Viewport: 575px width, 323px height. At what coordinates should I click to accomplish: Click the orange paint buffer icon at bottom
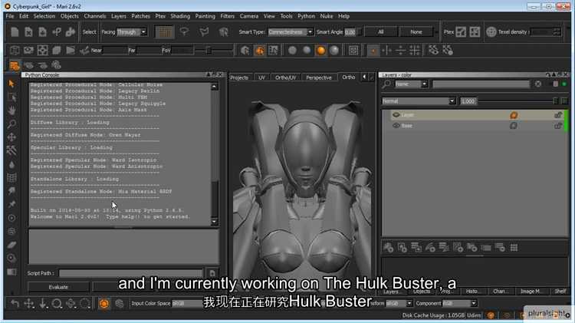click(104, 304)
